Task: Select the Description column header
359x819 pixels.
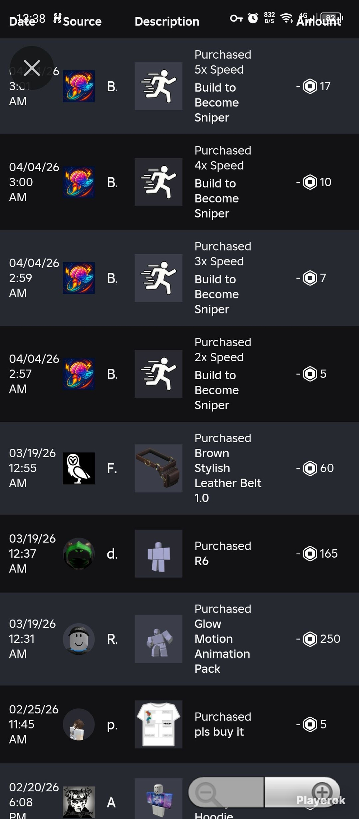Action: pos(167,22)
